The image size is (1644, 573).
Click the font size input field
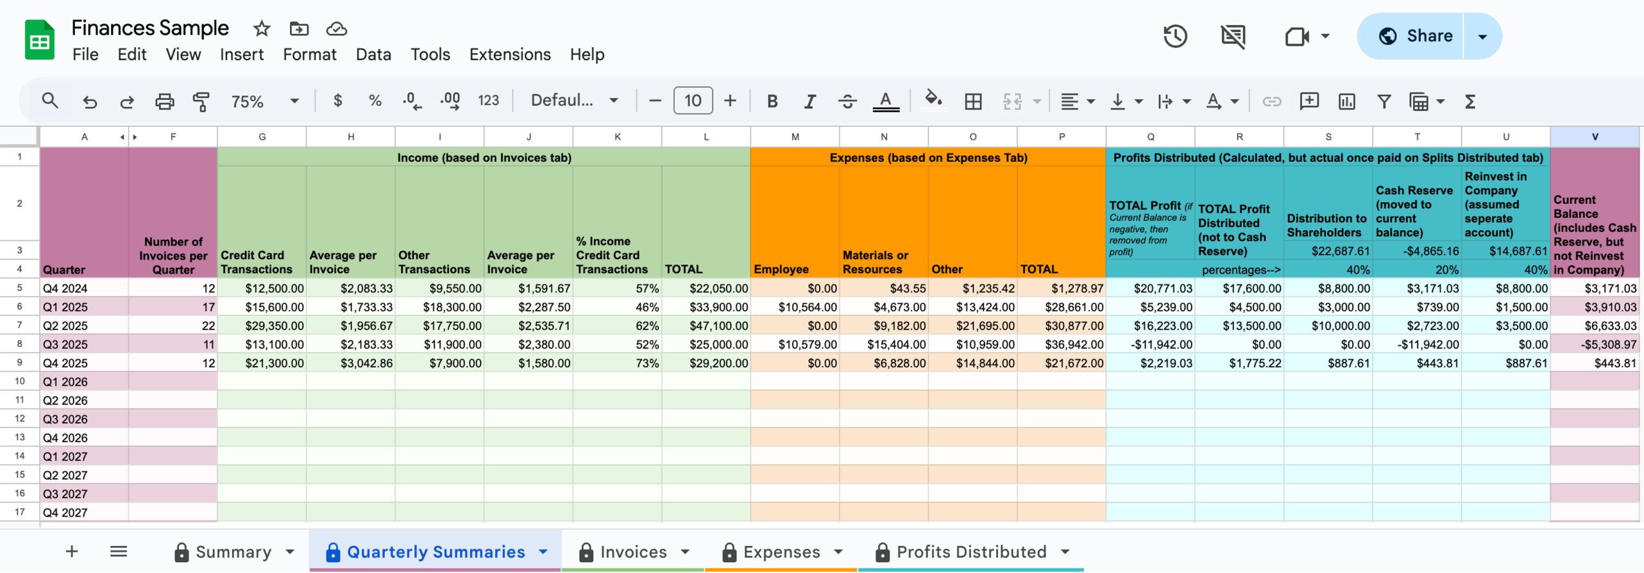pos(692,101)
